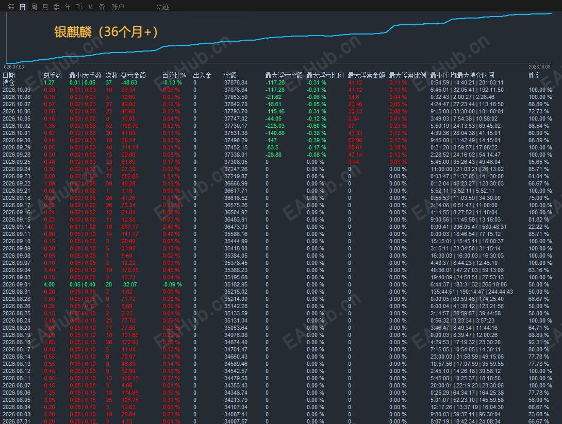Click the 盈亏金额 column header

(x=134, y=75)
